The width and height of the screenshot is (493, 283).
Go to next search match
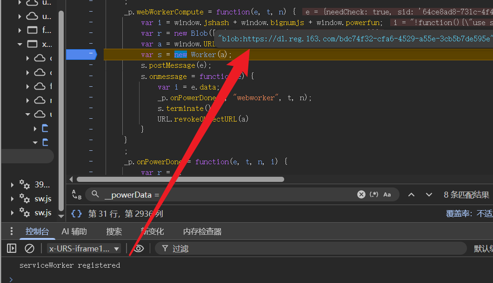429,195
